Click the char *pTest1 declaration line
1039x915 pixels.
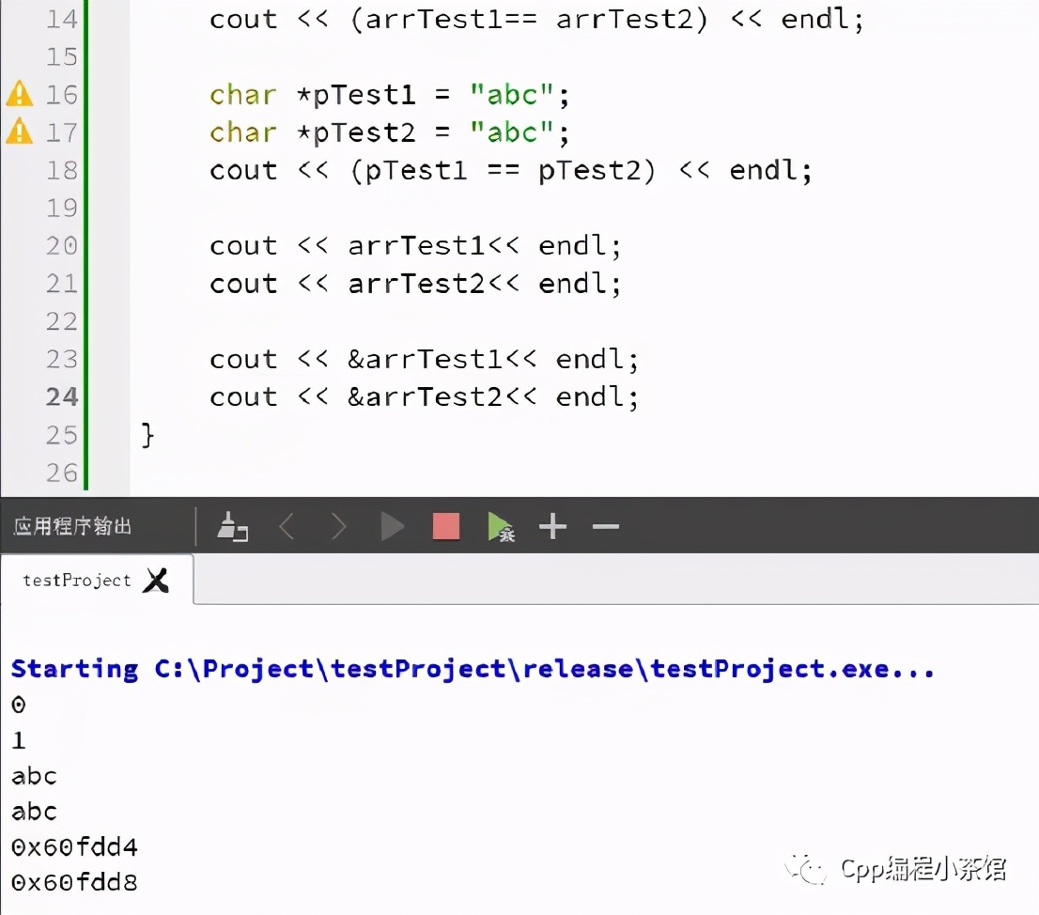coord(389,95)
